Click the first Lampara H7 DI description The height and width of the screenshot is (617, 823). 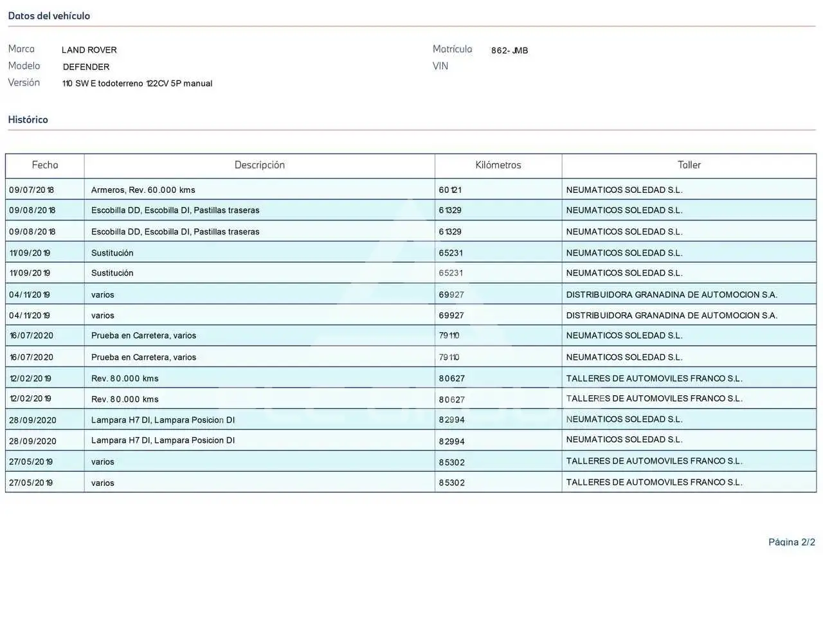coord(163,420)
